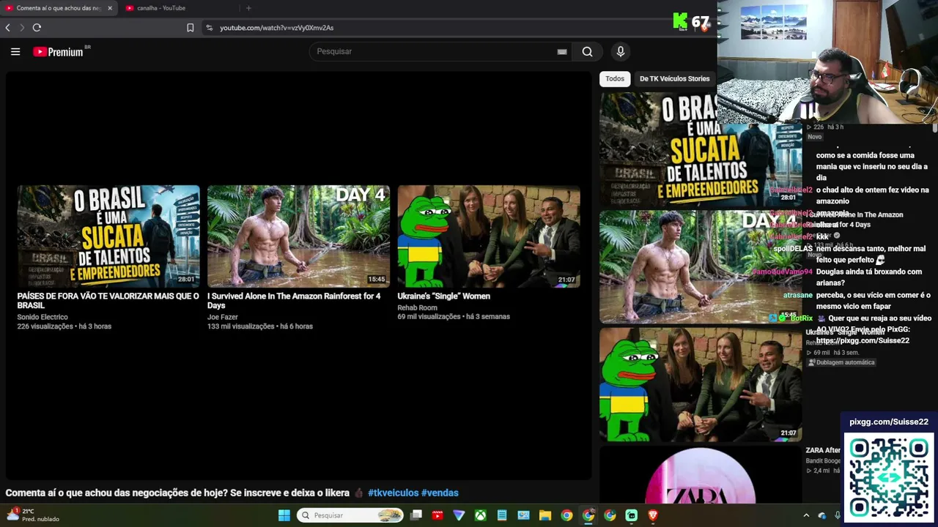Viewport: 938px width, 527px height.
Task: Filter by 'De TK Veículos Stories' chip
Action: pos(674,78)
